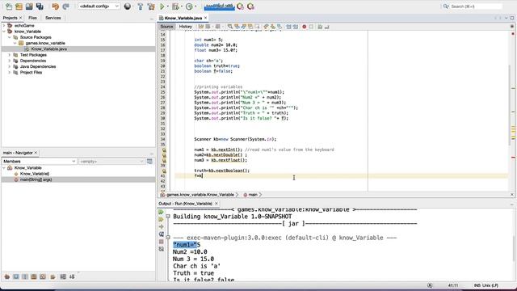Screen dimensions: 517x291
Task: Toggle Fully Qualified Names filter in the Navigator
Action: click(53, 276)
